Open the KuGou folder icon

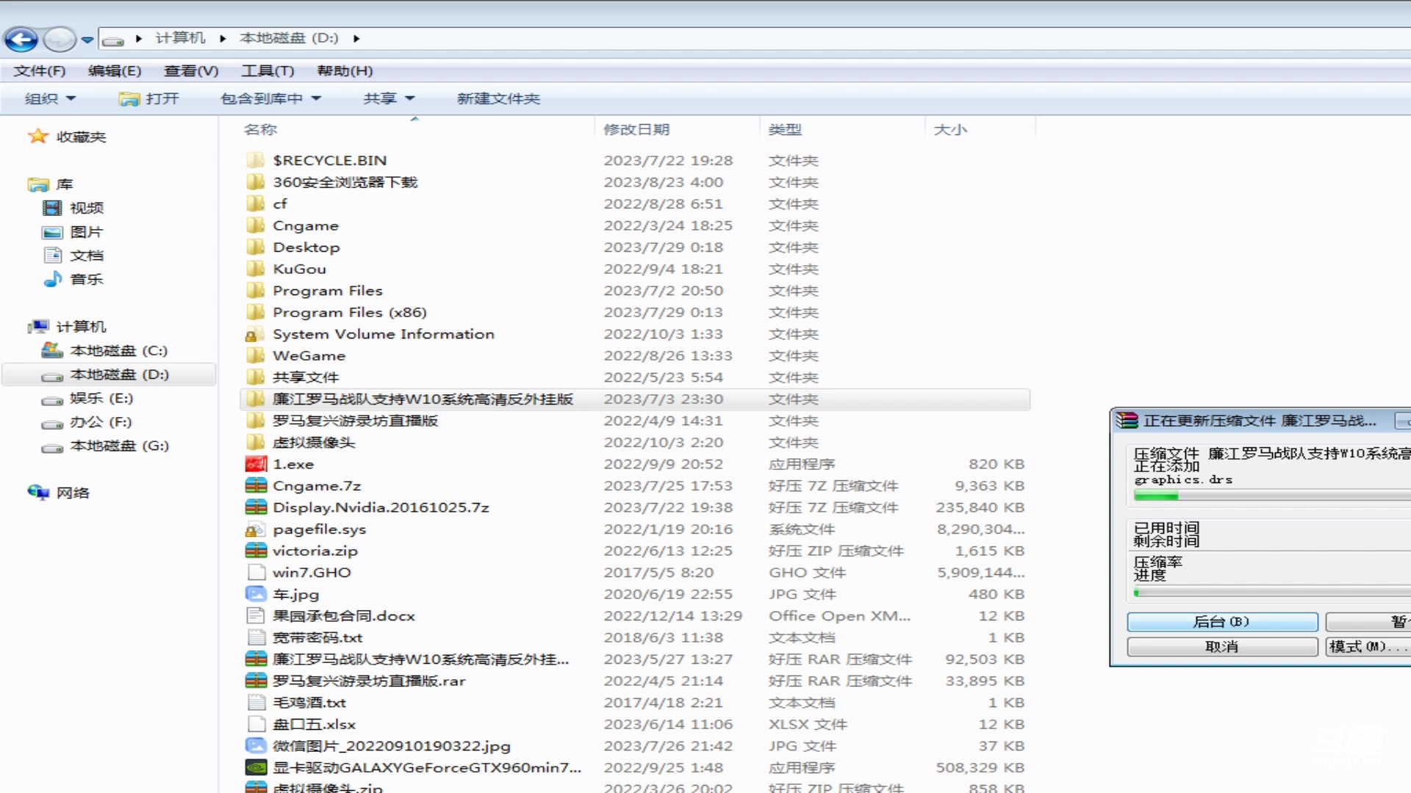click(255, 269)
